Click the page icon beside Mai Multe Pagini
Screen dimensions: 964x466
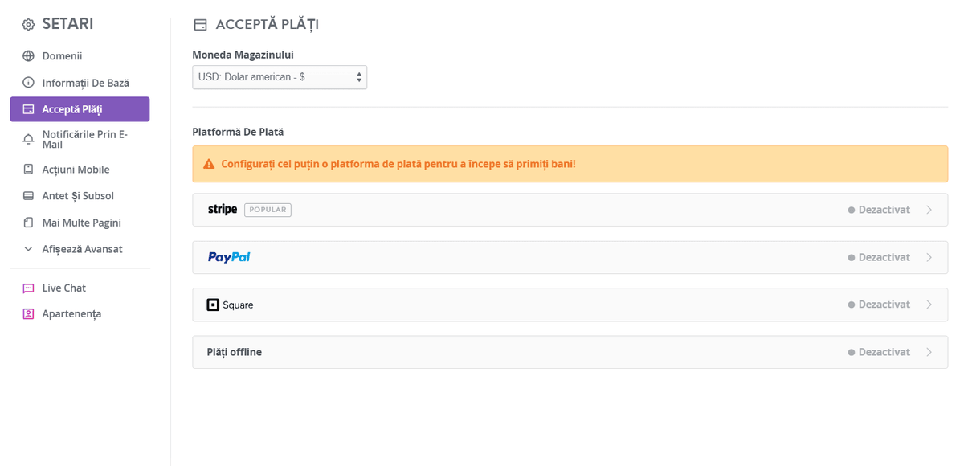click(28, 223)
